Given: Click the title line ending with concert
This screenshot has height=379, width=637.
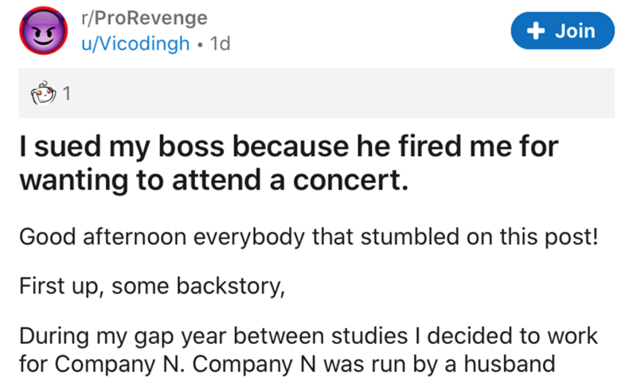Looking at the screenshot, I should [213, 180].
